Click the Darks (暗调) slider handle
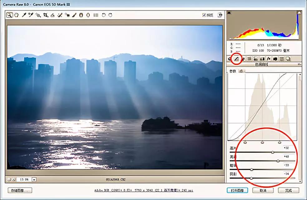Screen dimensions: 307x200 251,170
